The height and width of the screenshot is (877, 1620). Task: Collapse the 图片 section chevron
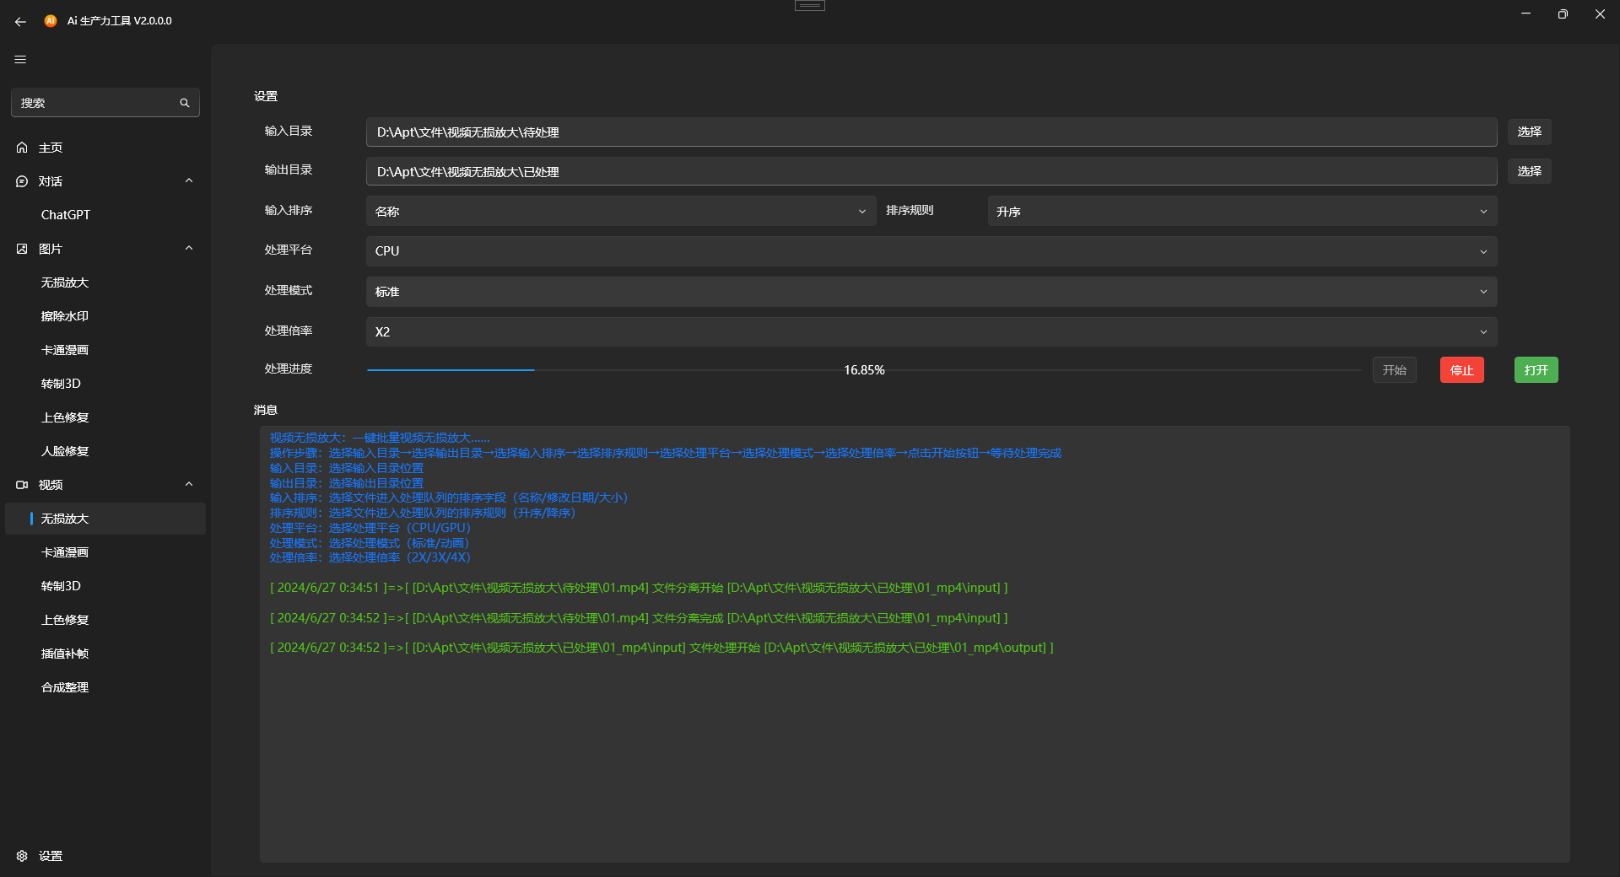tap(189, 248)
